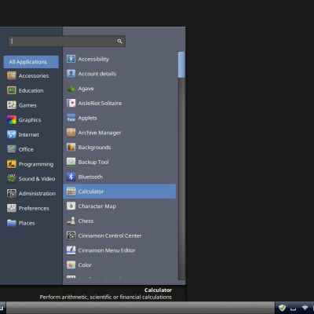The width and height of the screenshot is (314, 314).
Task: Click the Bluetooth icon
Action: coord(71,177)
